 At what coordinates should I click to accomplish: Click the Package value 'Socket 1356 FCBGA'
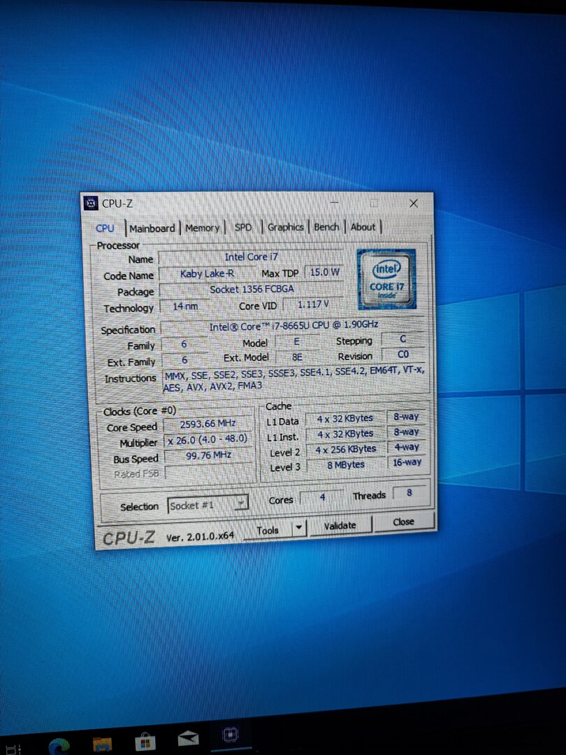click(x=252, y=289)
